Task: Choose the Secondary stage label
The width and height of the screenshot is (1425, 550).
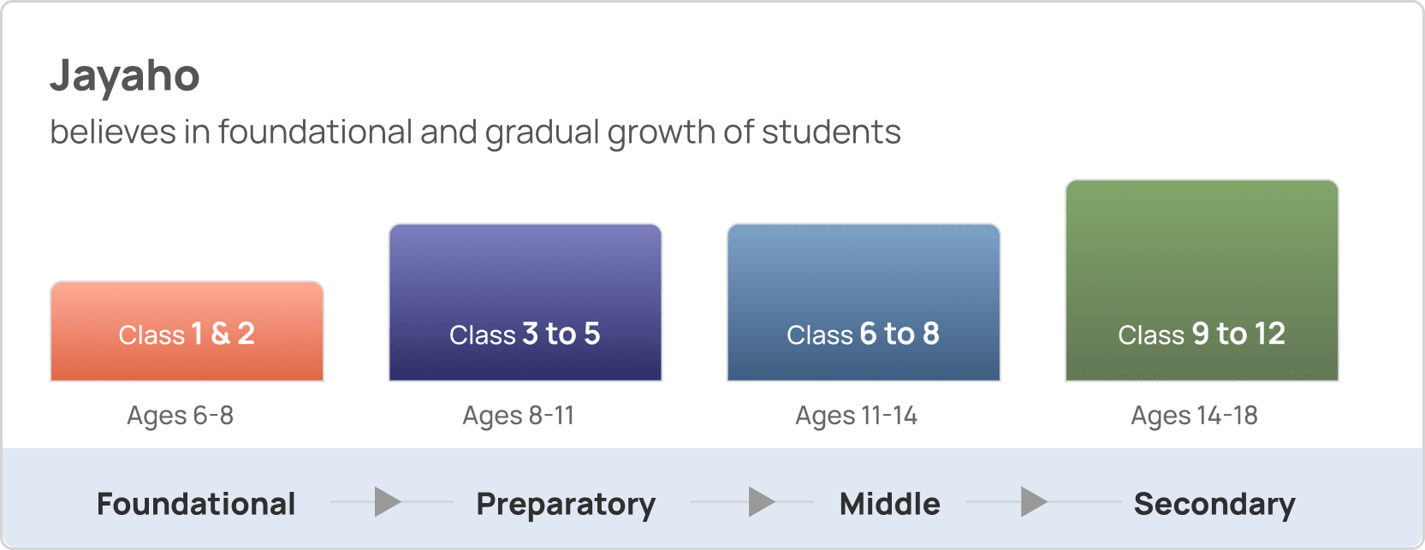Action: [x=1214, y=505]
